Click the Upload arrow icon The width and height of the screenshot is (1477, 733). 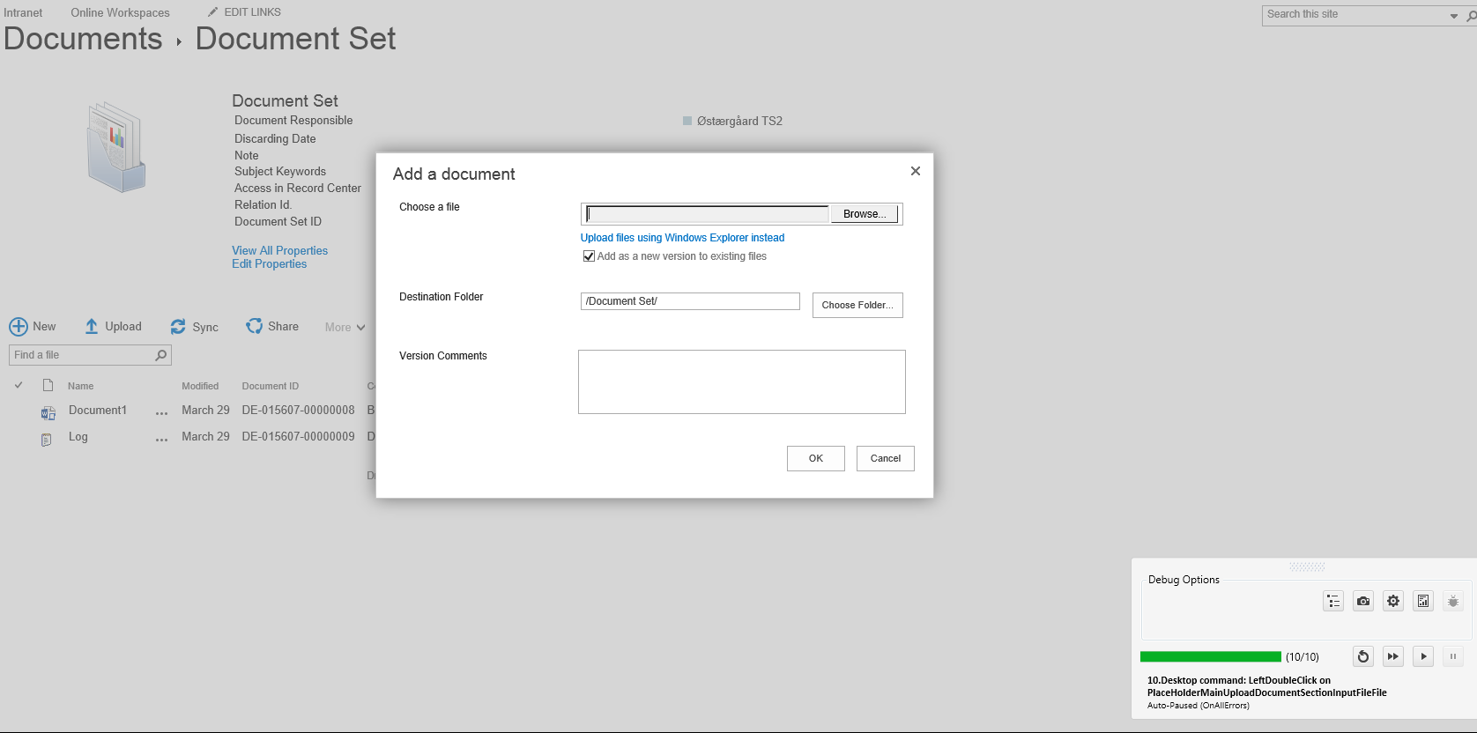[92, 326]
